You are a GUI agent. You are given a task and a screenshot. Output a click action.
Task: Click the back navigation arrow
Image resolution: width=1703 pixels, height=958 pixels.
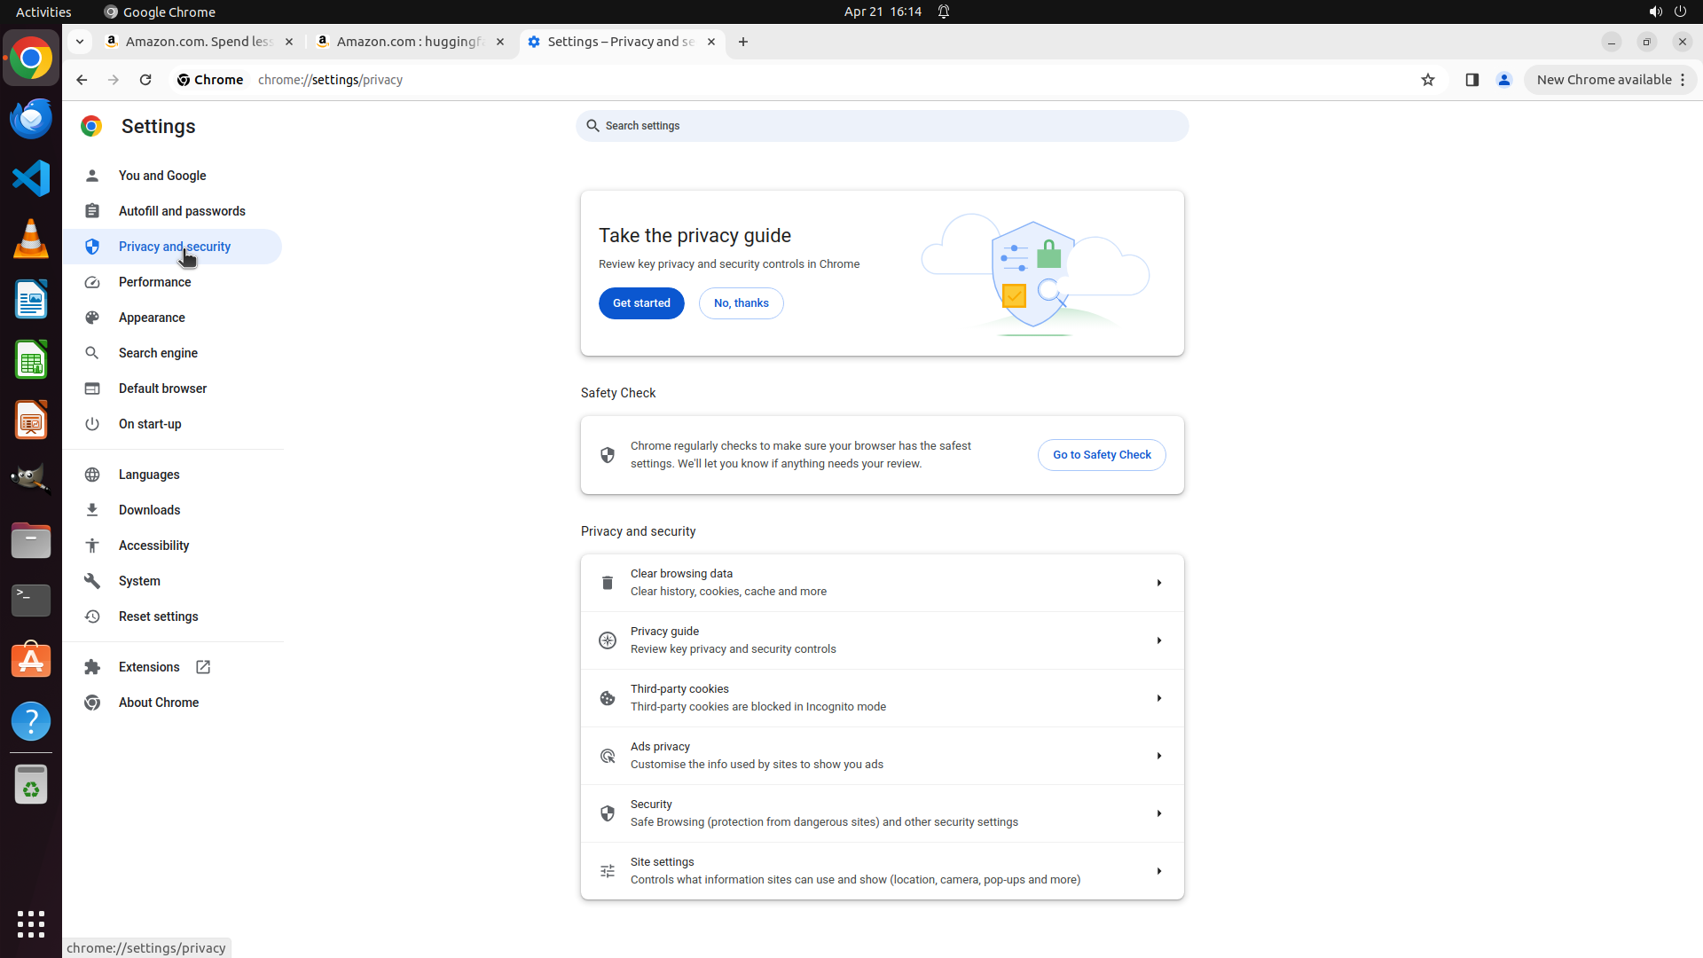(82, 80)
